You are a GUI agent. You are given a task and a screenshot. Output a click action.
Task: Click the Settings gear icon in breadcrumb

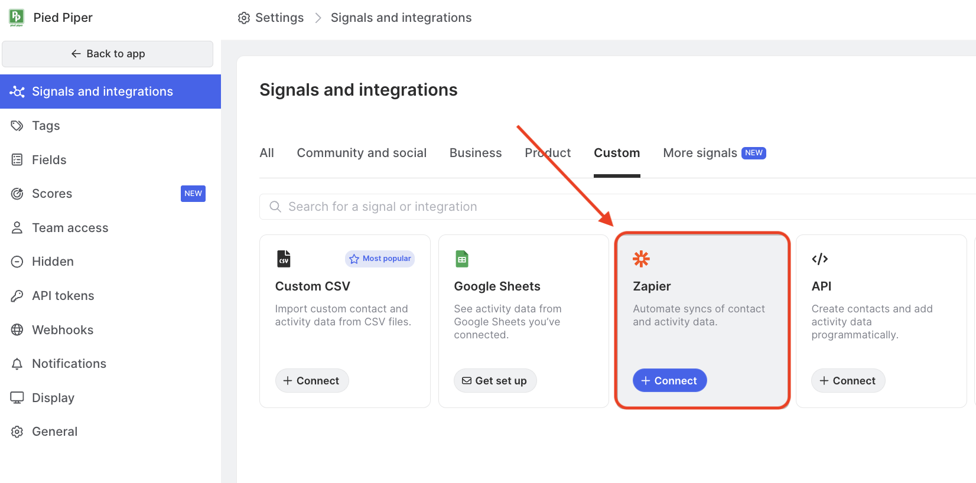pos(244,18)
